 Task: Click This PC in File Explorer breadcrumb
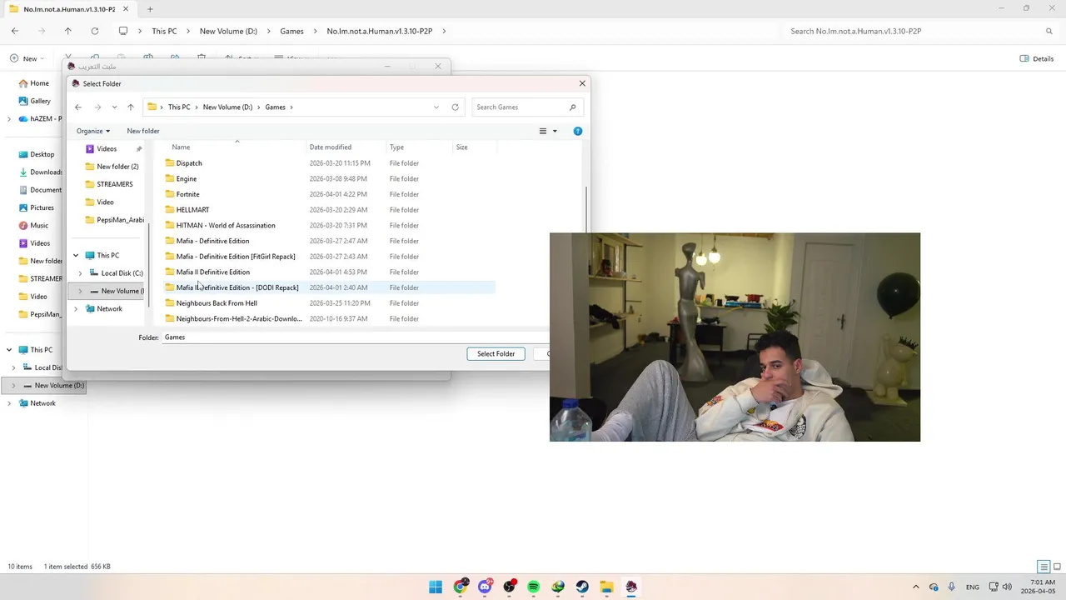164,31
